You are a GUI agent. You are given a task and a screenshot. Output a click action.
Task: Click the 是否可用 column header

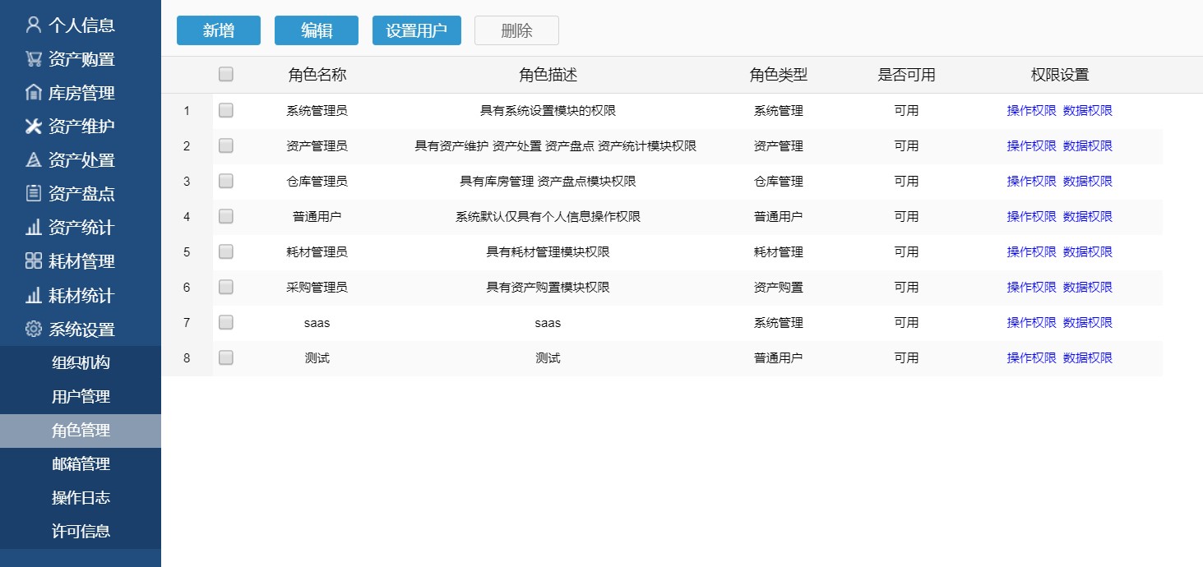click(906, 75)
